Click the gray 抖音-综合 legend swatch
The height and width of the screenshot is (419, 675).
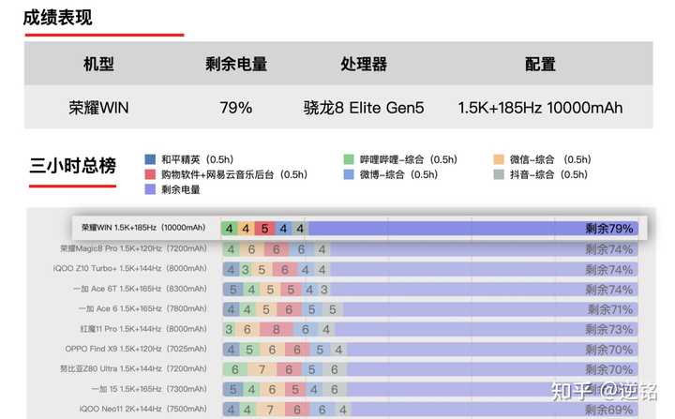coord(499,174)
